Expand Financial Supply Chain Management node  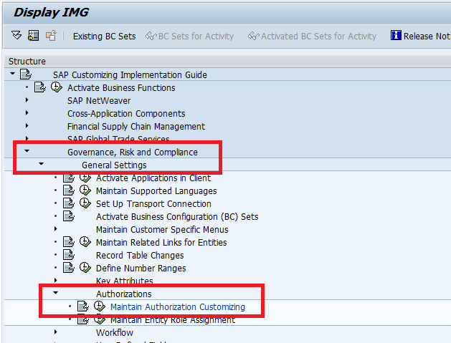(x=27, y=125)
